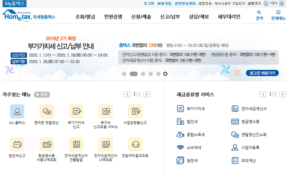Open 세무대리인 menu
287x175 pixels.
tap(229, 17)
